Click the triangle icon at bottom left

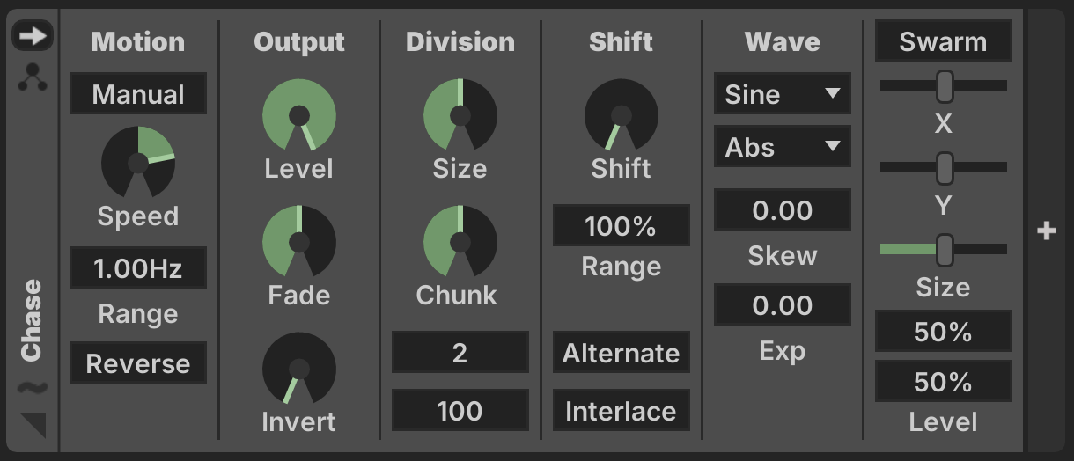pyautogui.click(x=33, y=424)
